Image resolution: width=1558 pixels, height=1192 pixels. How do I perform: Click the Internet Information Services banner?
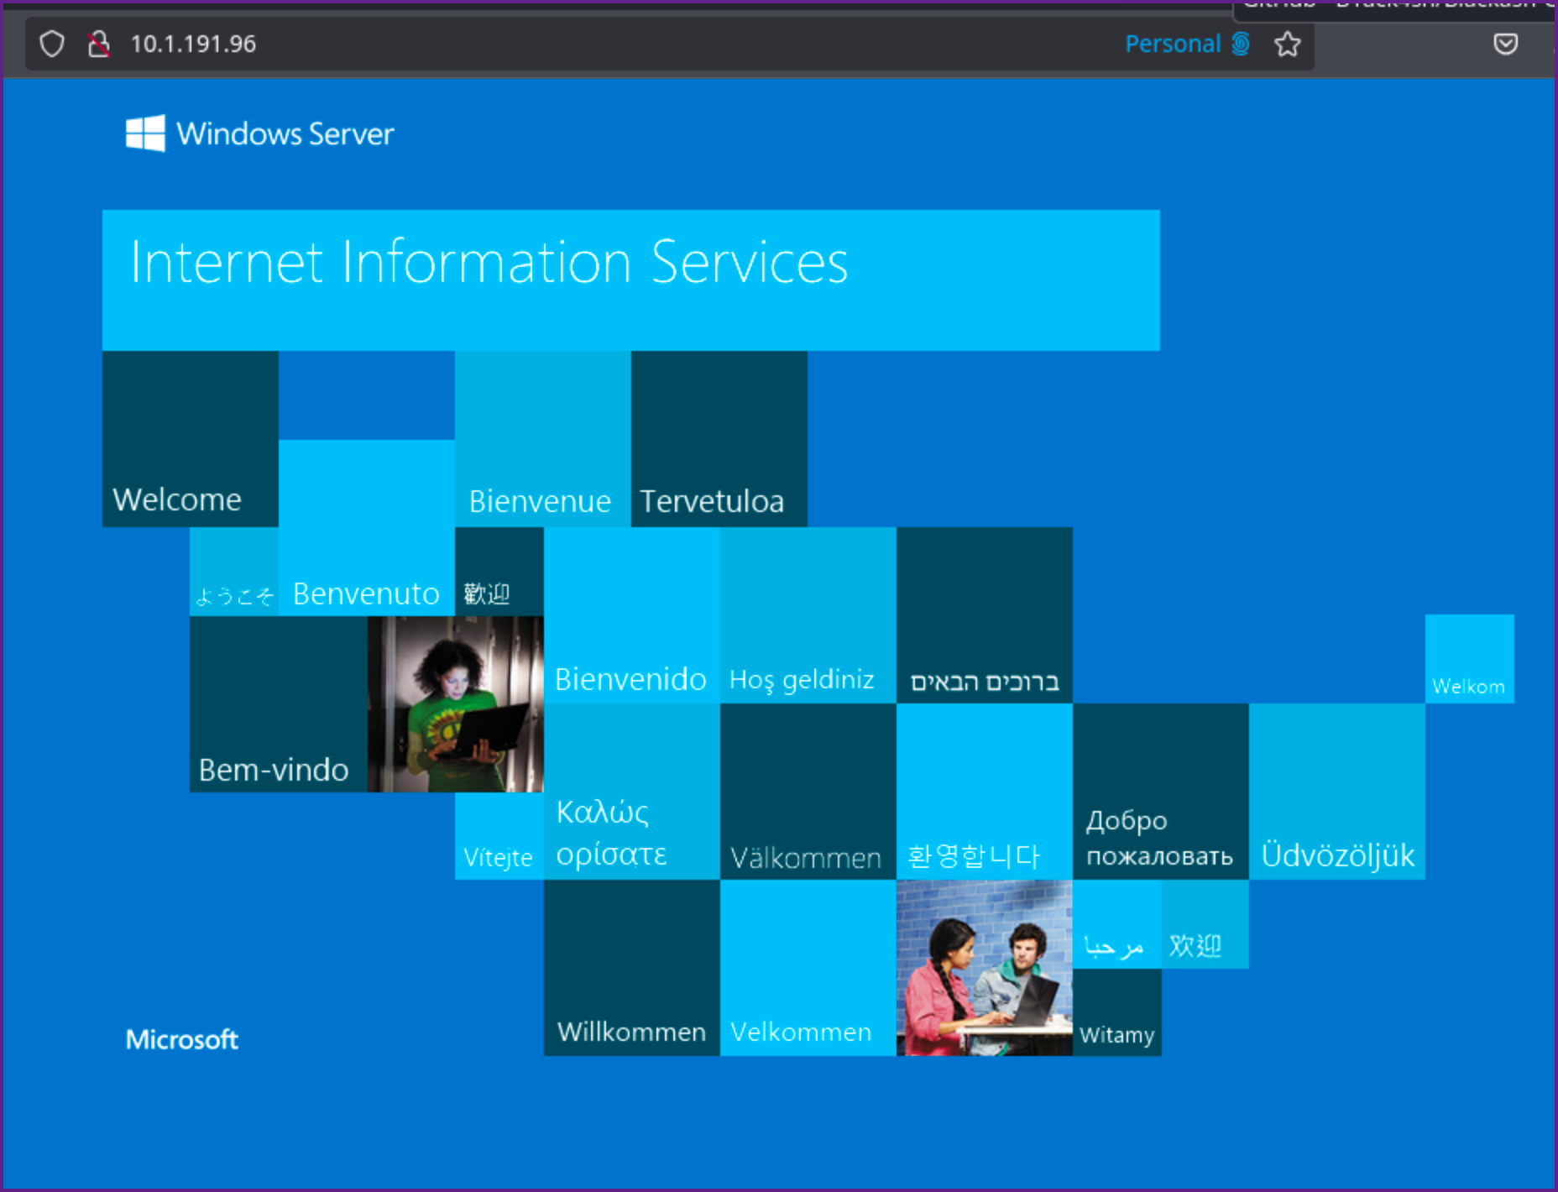pos(631,280)
